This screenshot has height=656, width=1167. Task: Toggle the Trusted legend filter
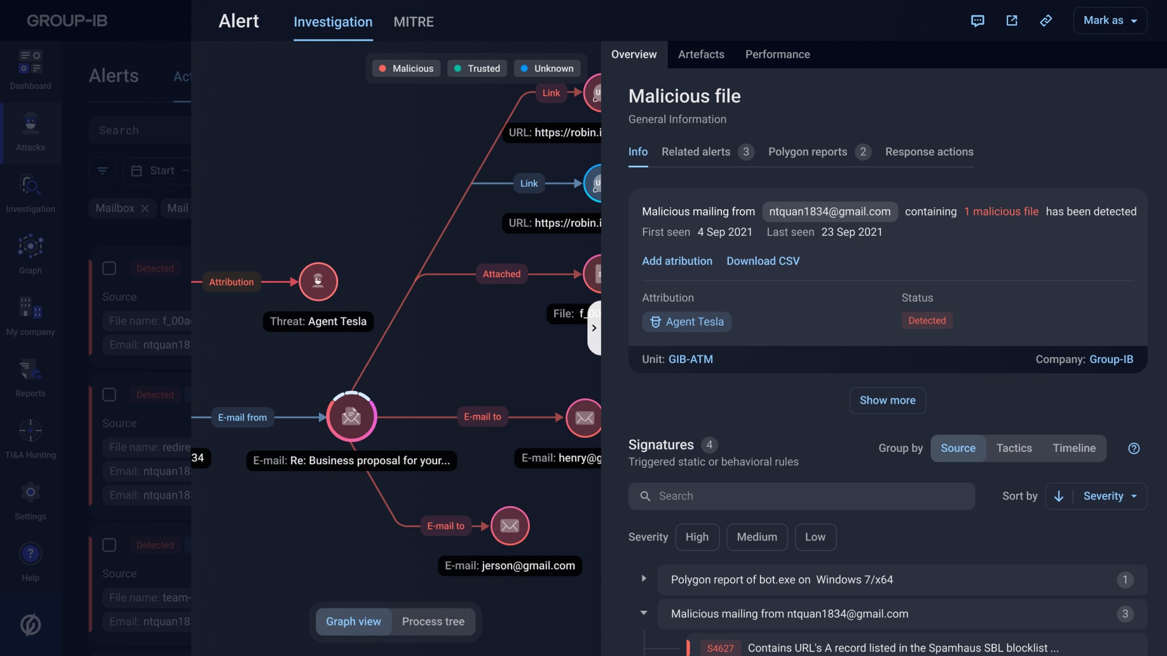477,68
